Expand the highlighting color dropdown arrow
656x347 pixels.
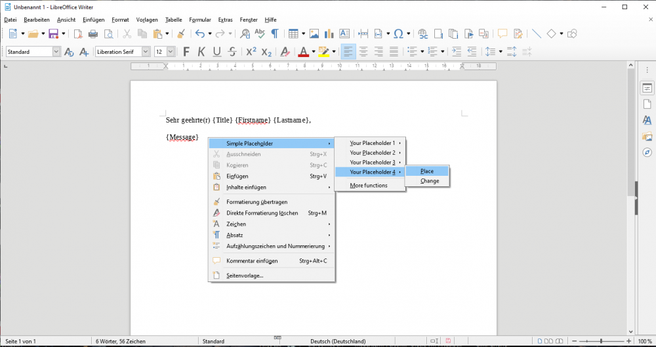(334, 52)
